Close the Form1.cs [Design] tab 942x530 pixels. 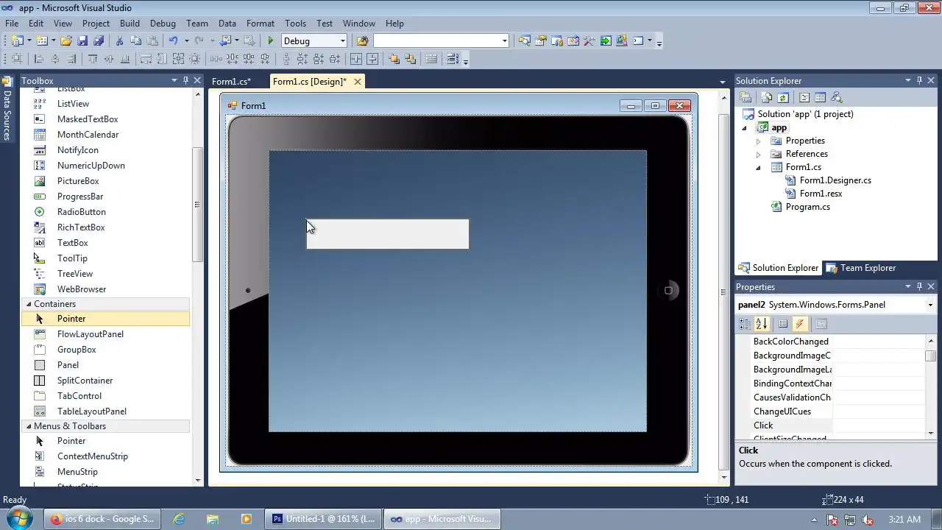tap(358, 82)
